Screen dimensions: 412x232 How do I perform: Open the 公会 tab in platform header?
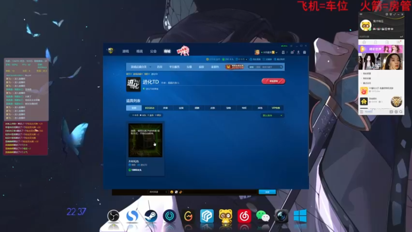(x=153, y=51)
